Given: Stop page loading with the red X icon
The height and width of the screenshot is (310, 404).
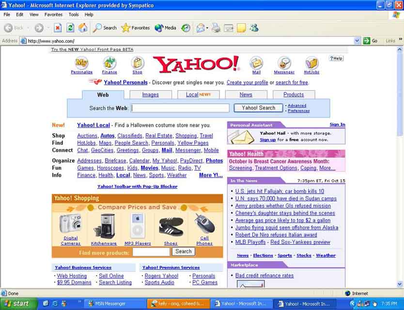Looking at the screenshot, I should pyautogui.click(x=58, y=28).
